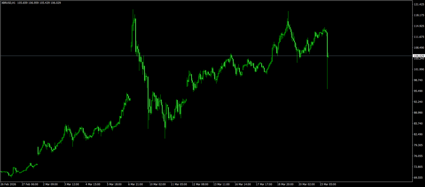
Task: Click the 114.925 price axis label
Action: [419, 26]
